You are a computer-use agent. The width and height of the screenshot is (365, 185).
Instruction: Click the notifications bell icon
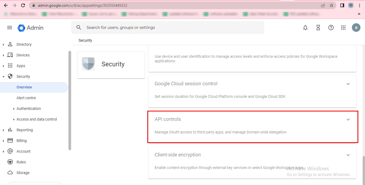point(305,28)
